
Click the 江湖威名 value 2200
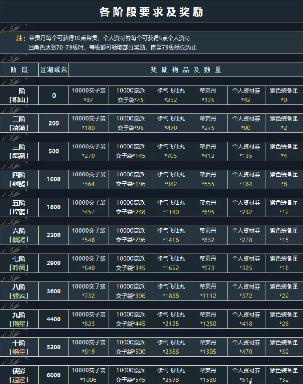coord(53,235)
